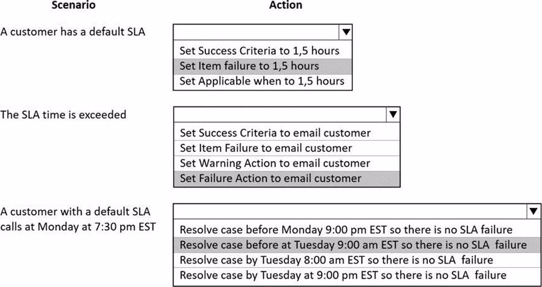Choose Set Item Failure to email customer

tap(266, 148)
